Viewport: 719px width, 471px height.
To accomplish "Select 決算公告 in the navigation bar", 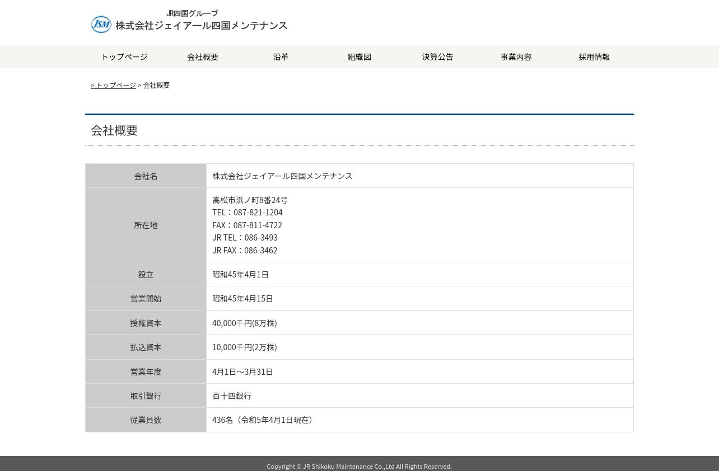I will pyautogui.click(x=438, y=56).
